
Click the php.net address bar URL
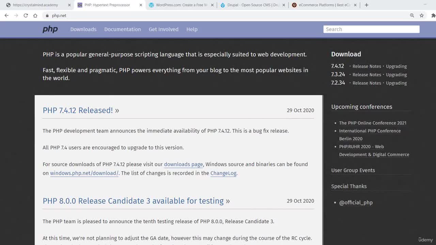pyautogui.click(x=59, y=16)
